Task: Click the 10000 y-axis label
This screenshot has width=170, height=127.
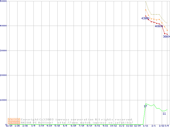Action: (4, 100)
